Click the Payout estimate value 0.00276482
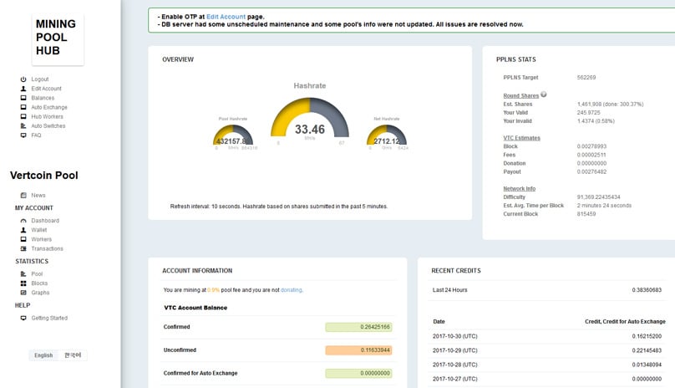Screen dimensions: 675x388 [591, 171]
